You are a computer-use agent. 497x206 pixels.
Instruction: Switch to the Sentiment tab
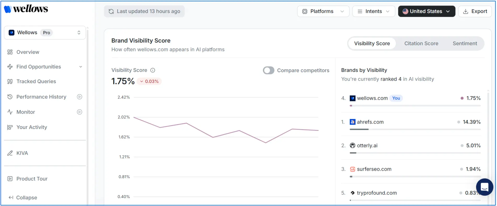click(465, 43)
